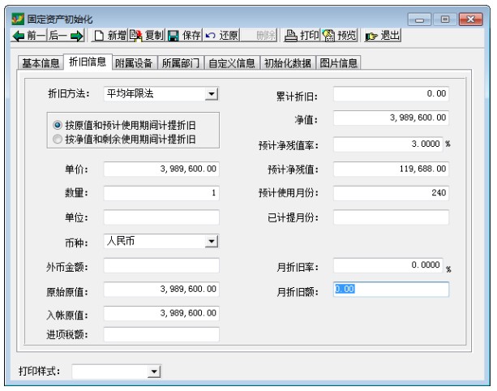Close the 固定资产初始化 window
This screenshot has height=391, width=497.
471,19
